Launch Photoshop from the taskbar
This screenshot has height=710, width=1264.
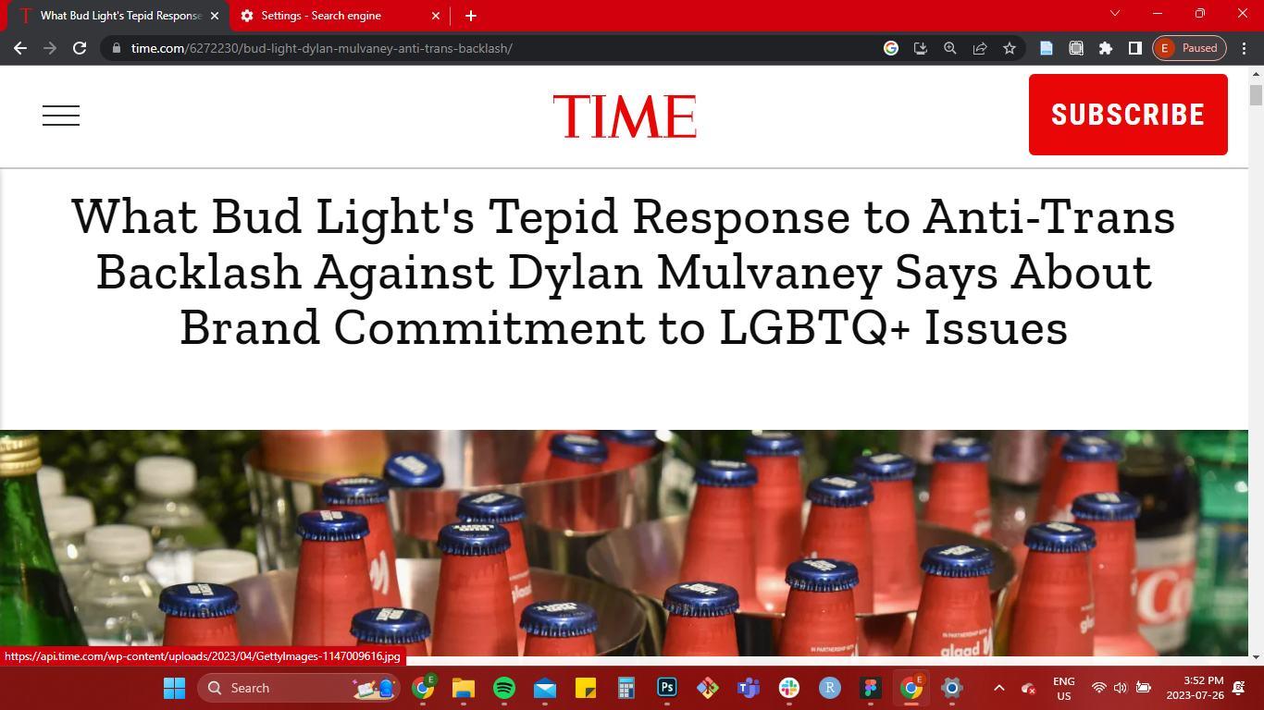click(667, 688)
